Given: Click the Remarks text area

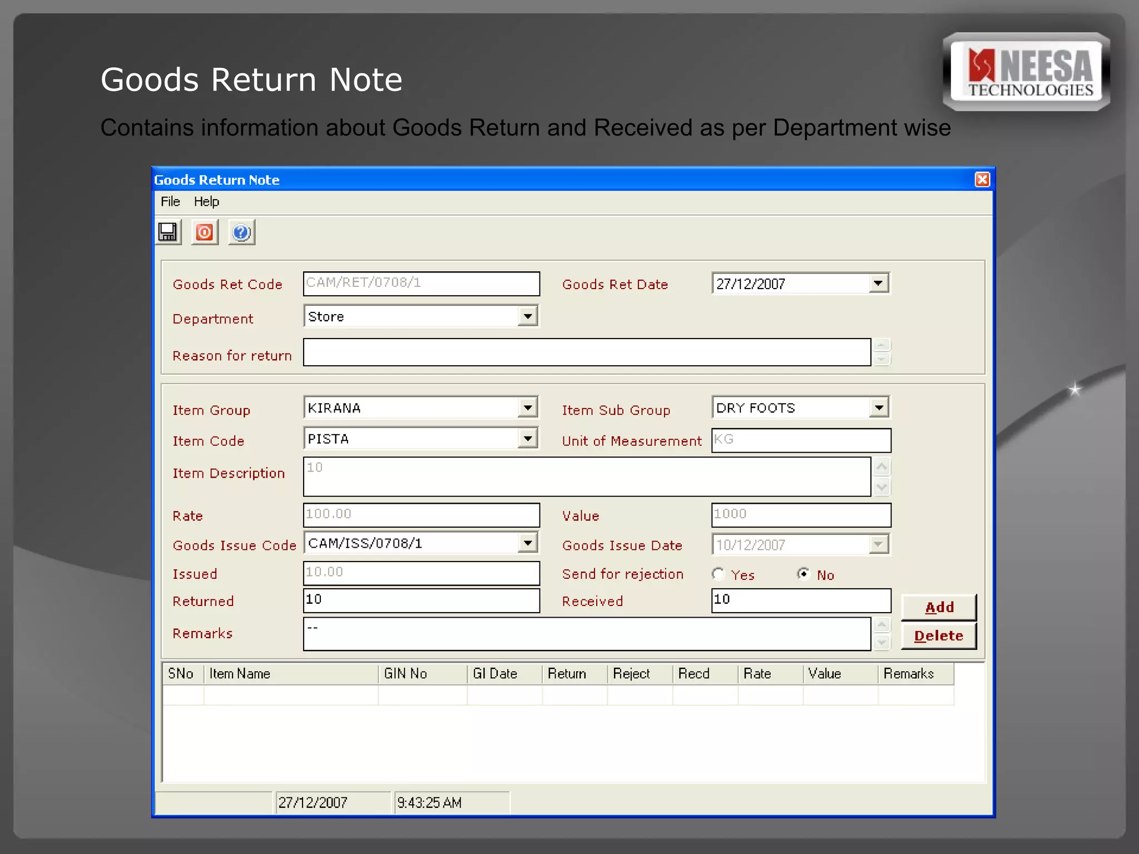Looking at the screenshot, I should click(x=587, y=634).
